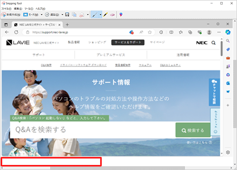Click the Edge sidebar shopping tag icon
Image resolution: width=237 pixels, height=170 pixels.
click(x=228, y=50)
